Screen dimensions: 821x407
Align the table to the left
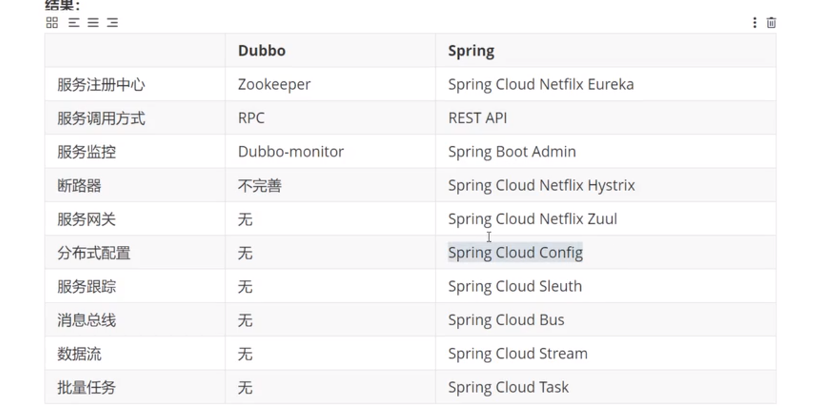point(74,23)
